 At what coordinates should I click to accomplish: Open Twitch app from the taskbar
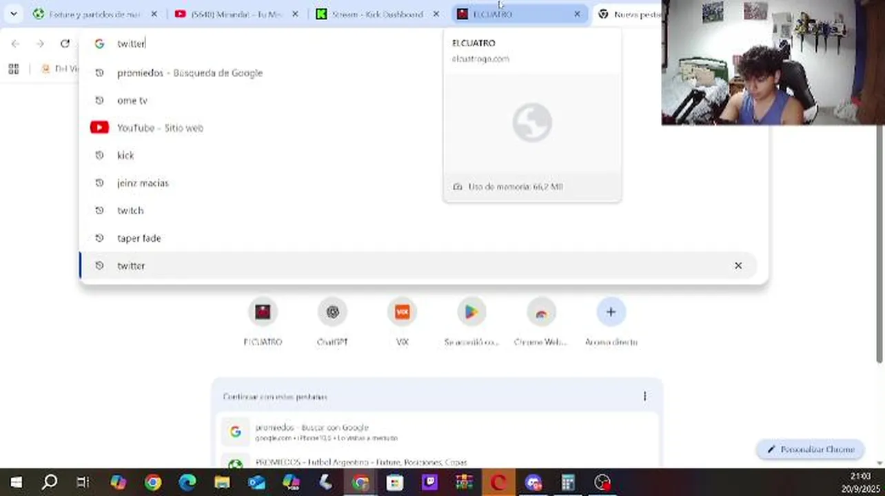[x=429, y=482]
